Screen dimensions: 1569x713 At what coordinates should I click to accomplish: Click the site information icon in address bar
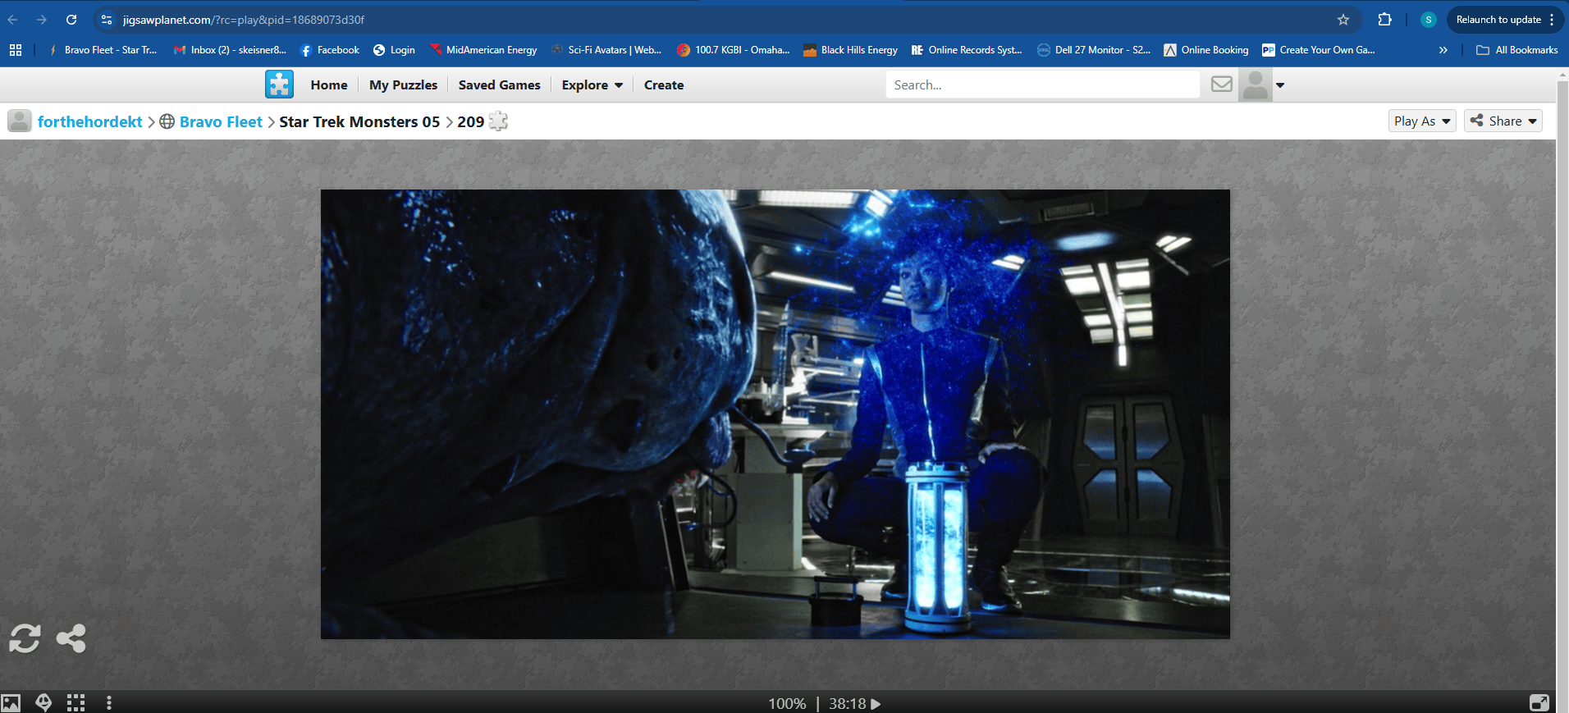point(107,20)
